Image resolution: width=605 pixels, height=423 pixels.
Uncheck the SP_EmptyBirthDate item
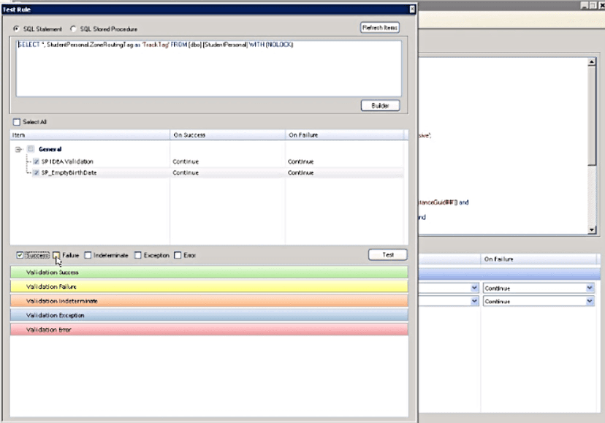tap(37, 172)
